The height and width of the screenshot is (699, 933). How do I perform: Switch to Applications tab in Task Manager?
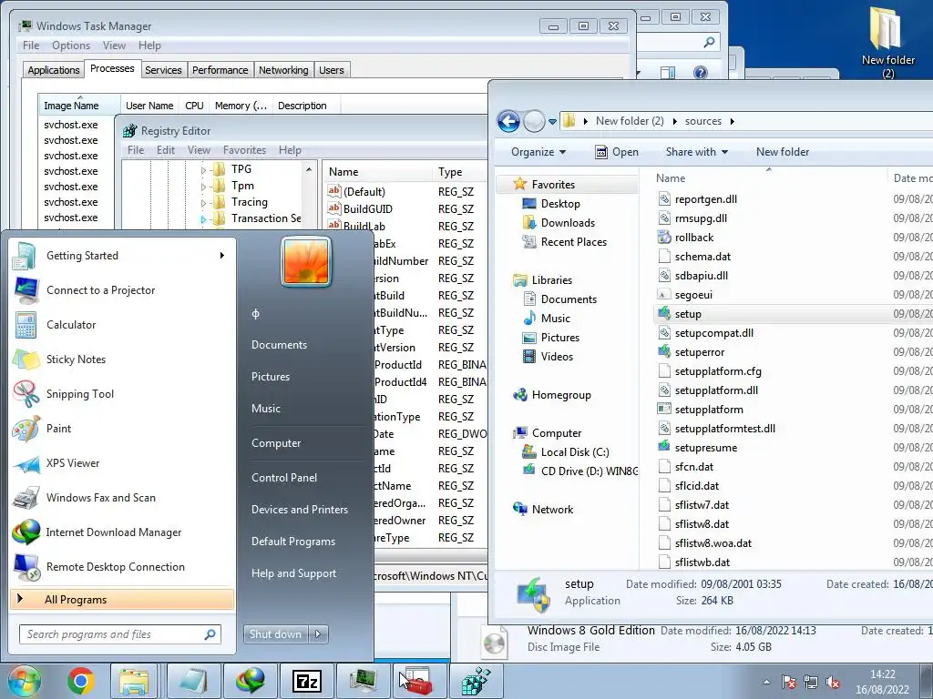click(54, 70)
